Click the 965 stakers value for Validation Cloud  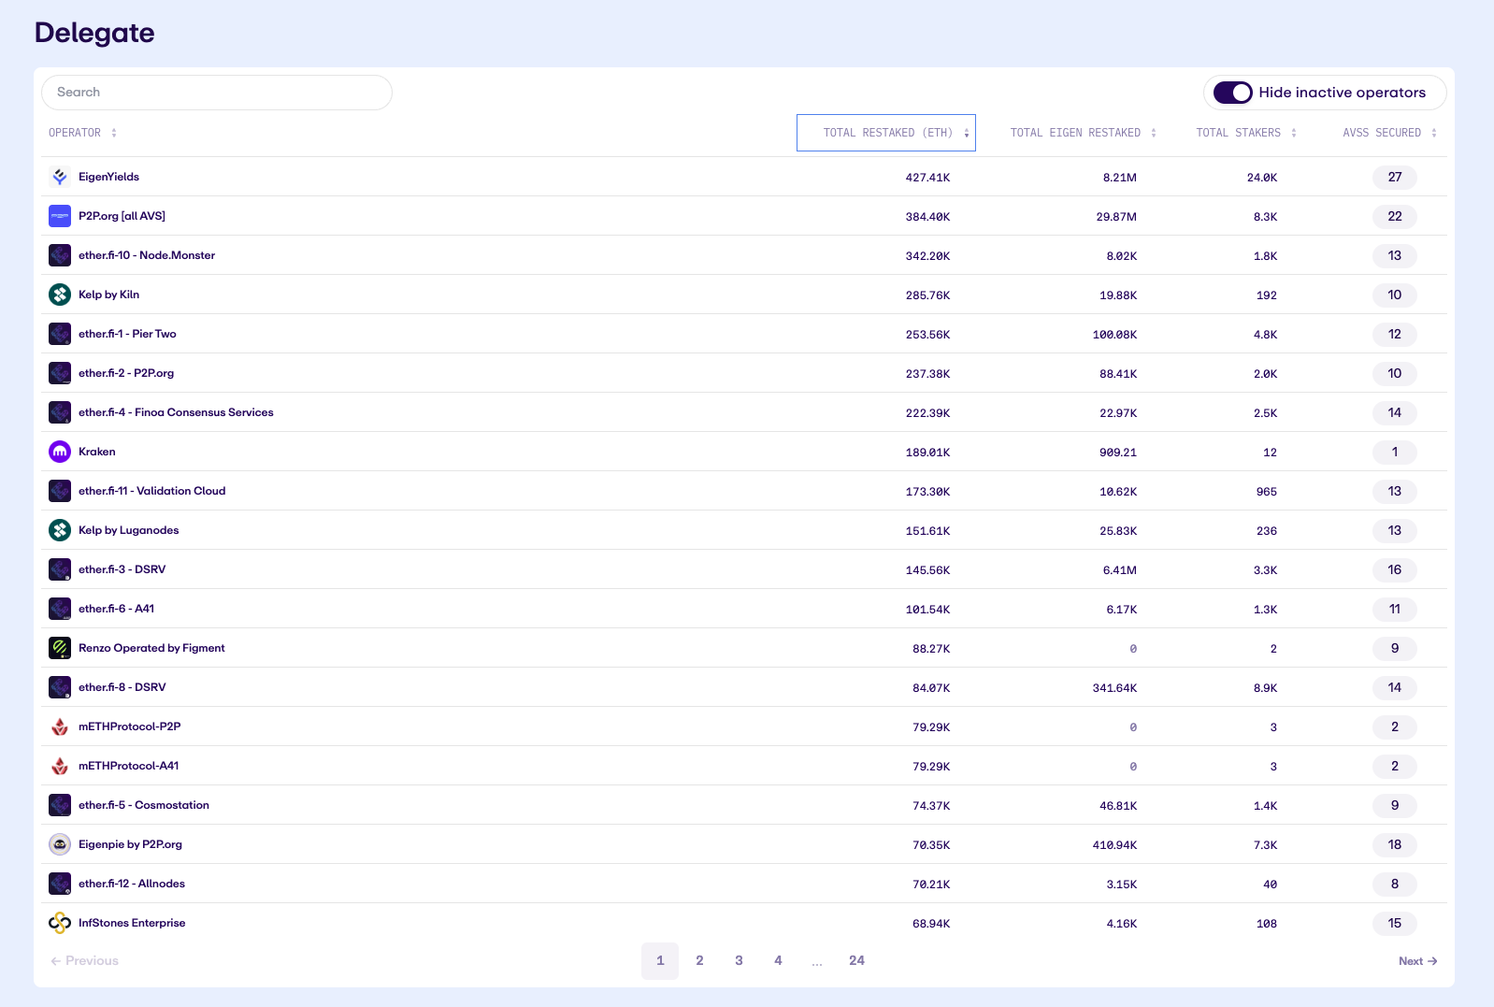click(x=1267, y=492)
